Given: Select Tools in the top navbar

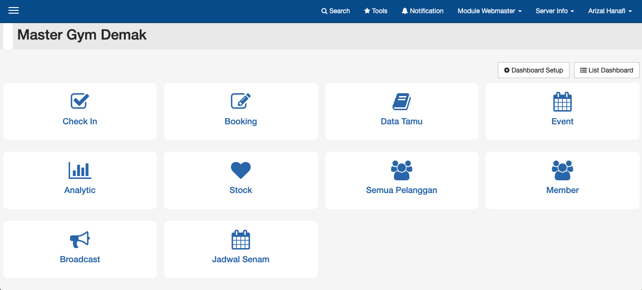Looking at the screenshot, I should click(x=375, y=11).
